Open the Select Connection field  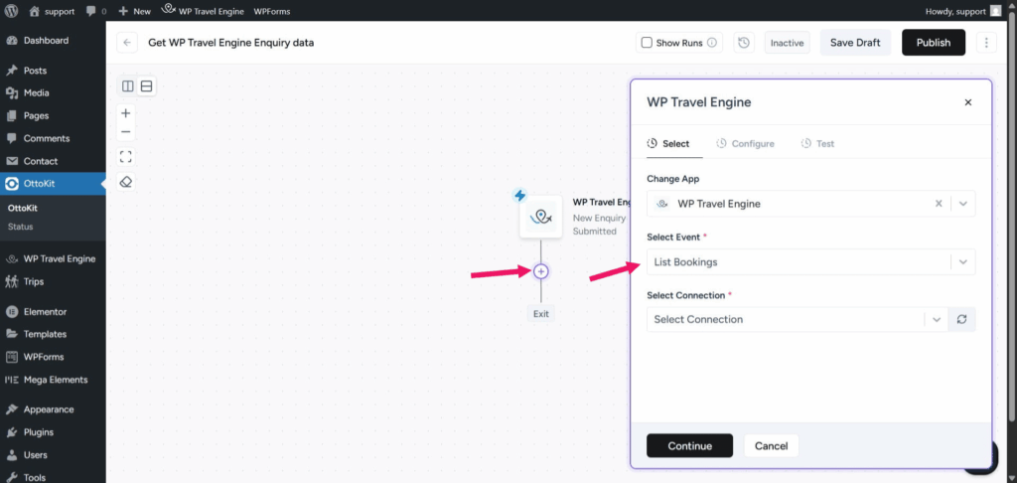click(798, 319)
